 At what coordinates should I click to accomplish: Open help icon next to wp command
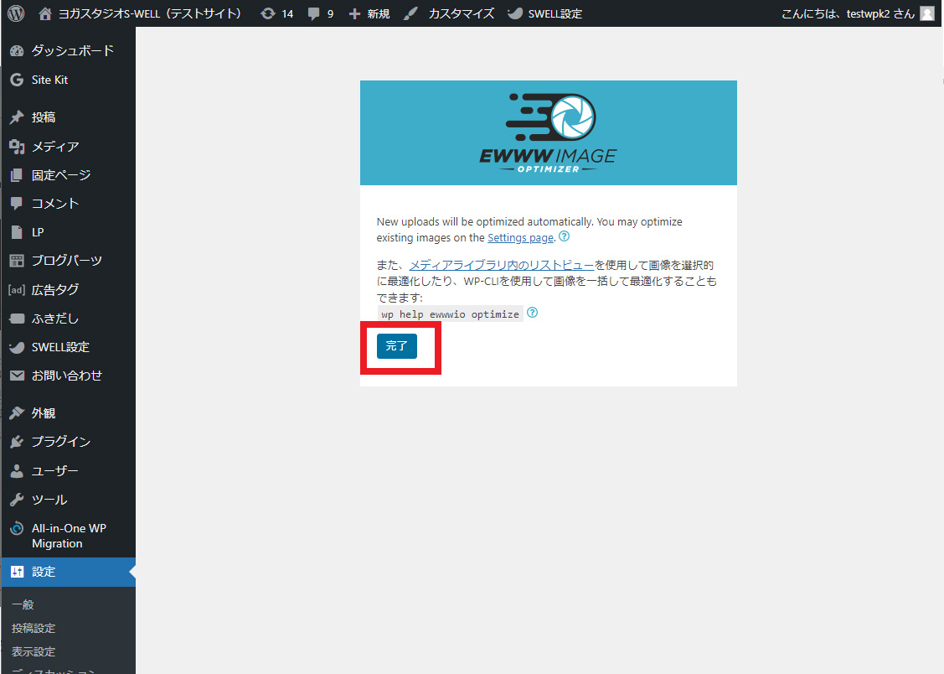[x=532, y=312]
